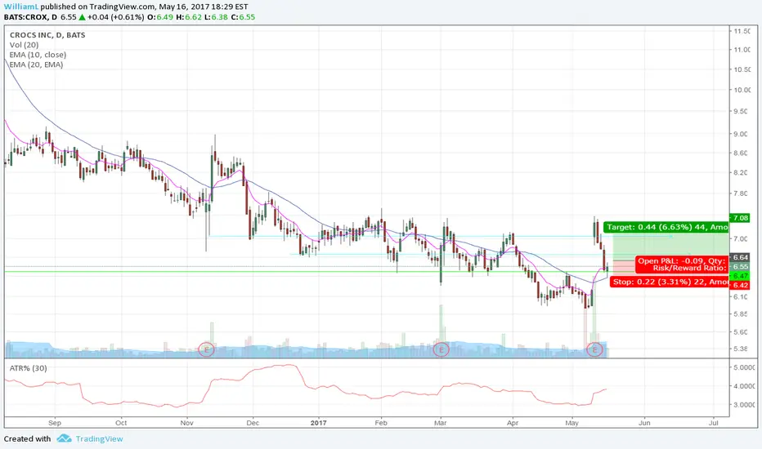The width and height of the screenshot is (762, 449).
Task: Select the EMA (10, close) indicator label
Action: (x=38, y=55)
